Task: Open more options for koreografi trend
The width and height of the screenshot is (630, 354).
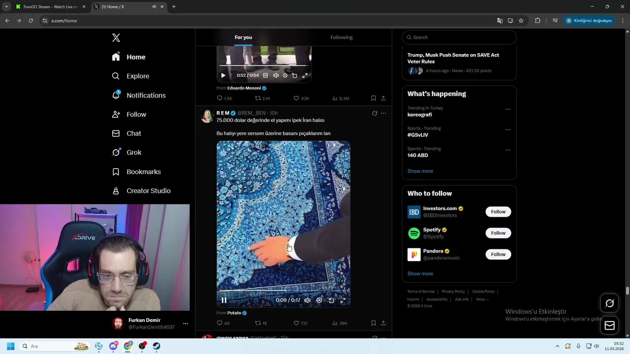Action: click(508, 109)
